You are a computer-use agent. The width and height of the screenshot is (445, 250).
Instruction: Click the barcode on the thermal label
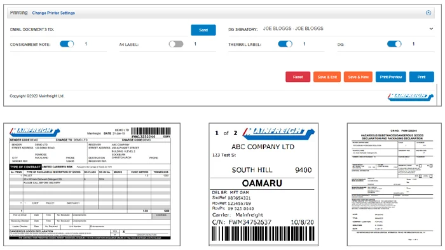[x=263, y=234]
